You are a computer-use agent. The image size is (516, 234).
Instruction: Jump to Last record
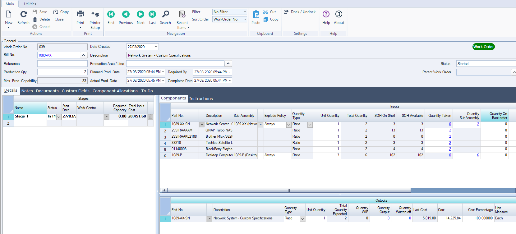[x=152, y=14]
